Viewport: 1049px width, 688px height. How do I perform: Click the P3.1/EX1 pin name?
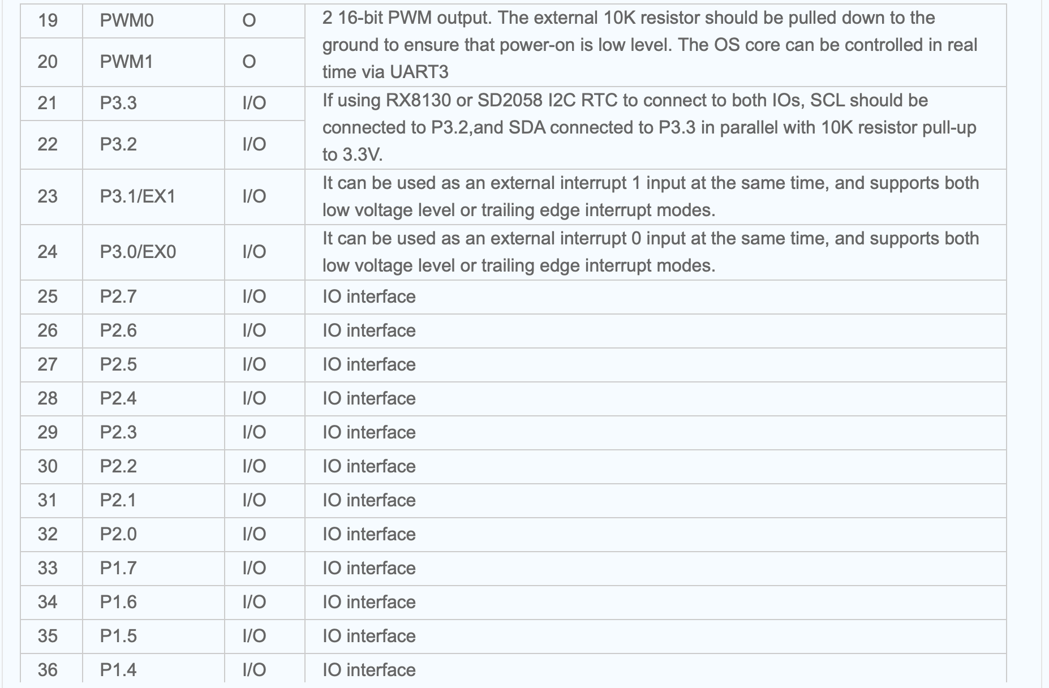click(137, 196)
